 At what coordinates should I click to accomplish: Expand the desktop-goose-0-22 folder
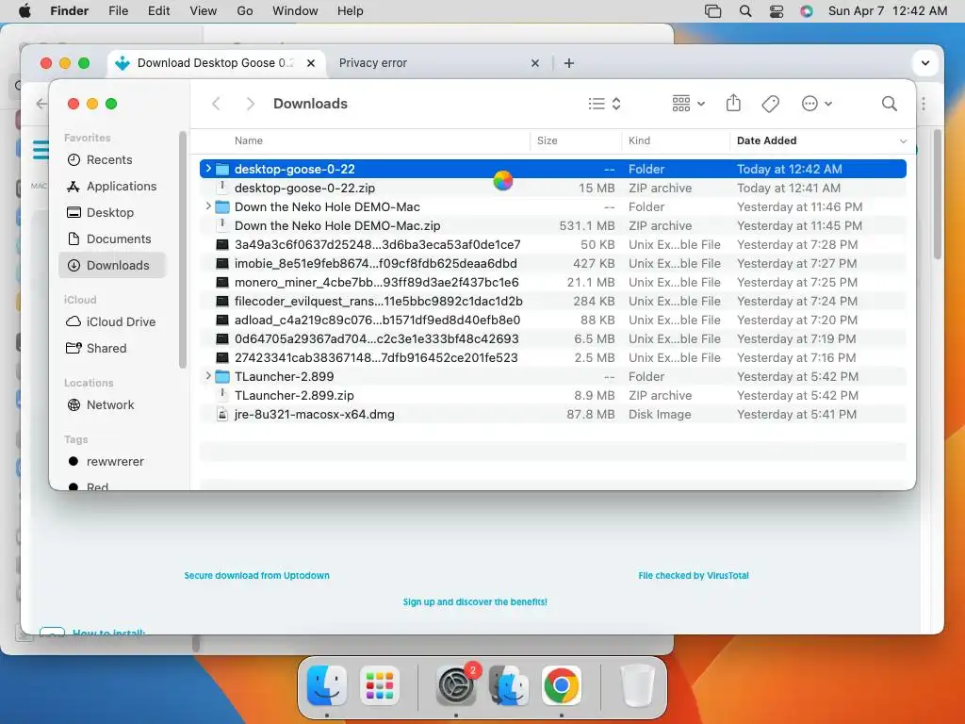tap(208, 168)
